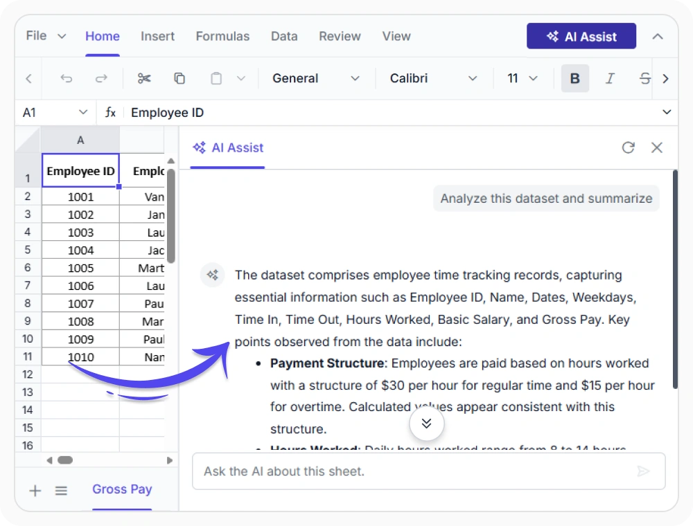Open the A1 name box dropdown
Viewport: 693px width, 526px height.
83,112
